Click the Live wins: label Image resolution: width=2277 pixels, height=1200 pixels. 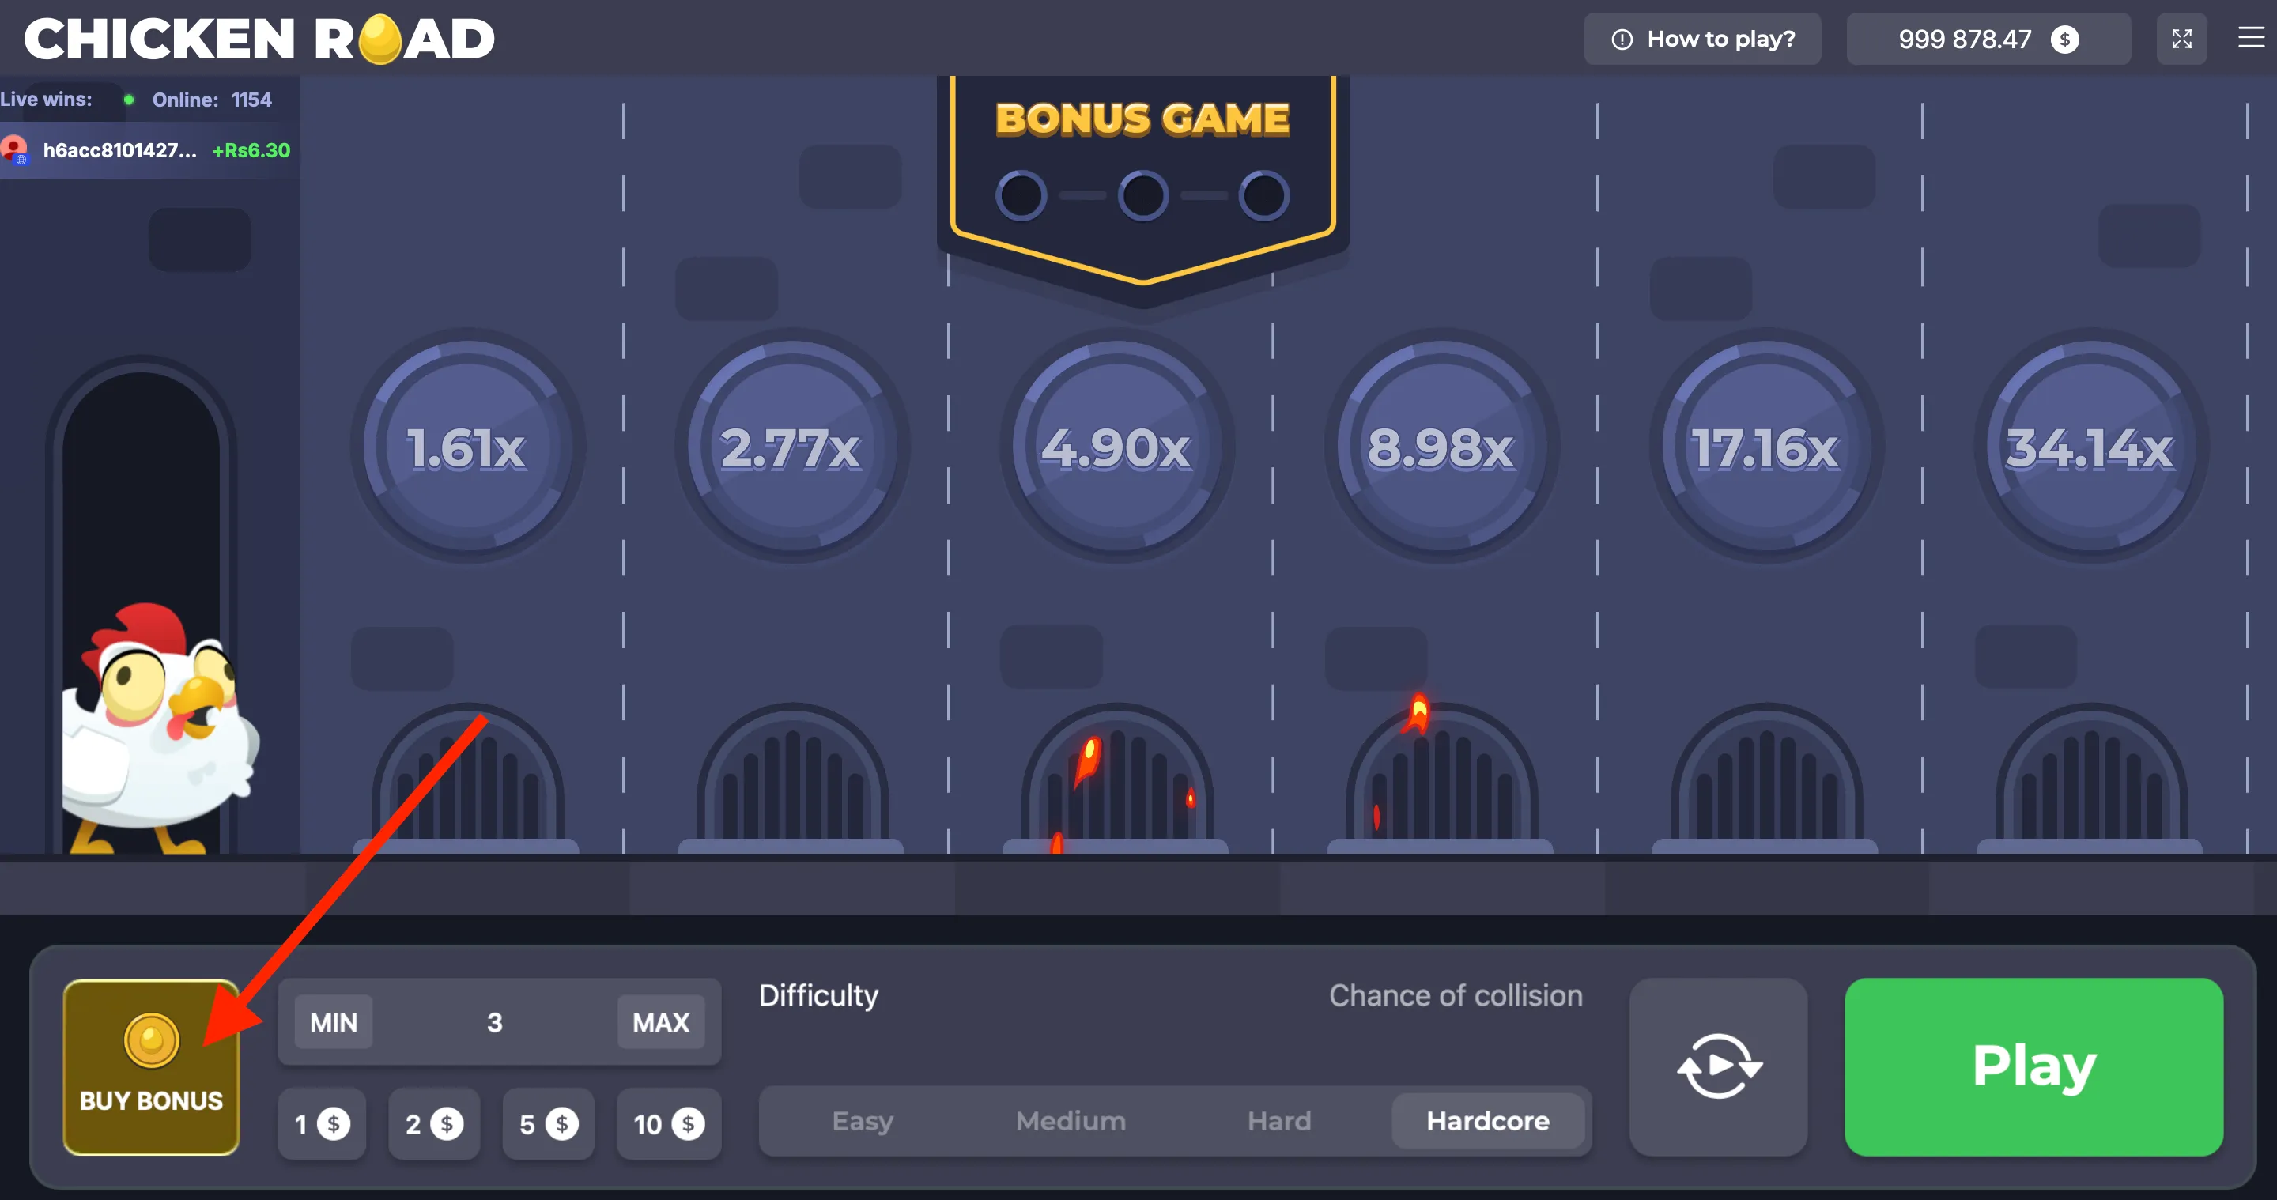[x=46, y=99]
